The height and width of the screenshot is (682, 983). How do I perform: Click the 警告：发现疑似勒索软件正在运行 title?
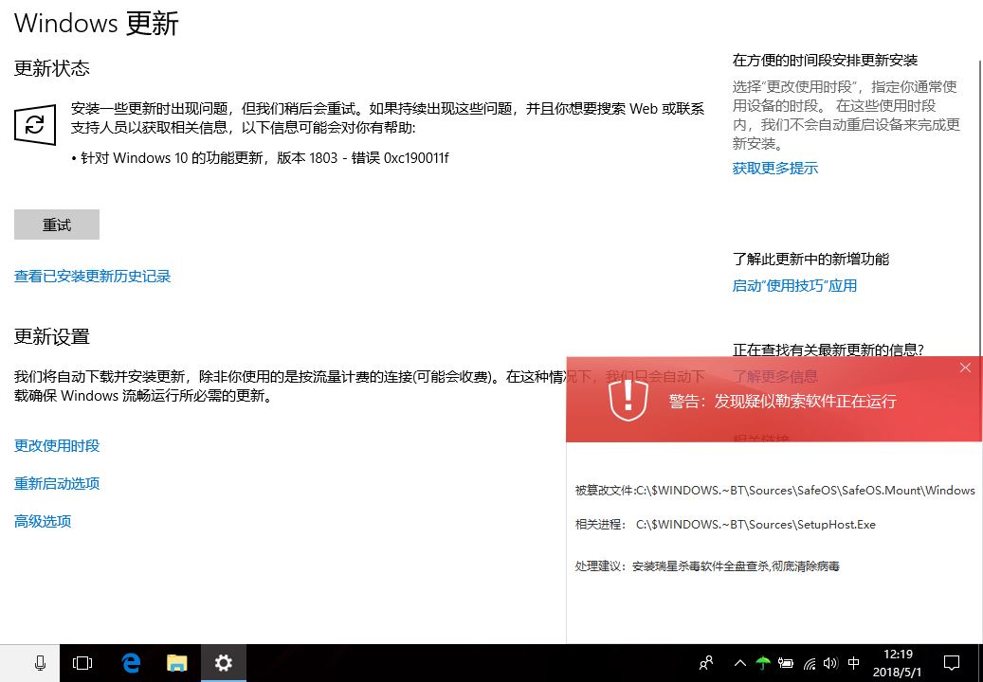[782, 402]
